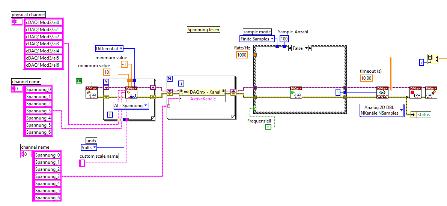Viewport: 447px width, 206px height.
Task: Click the empty custom scale name field
Action: tap(82, 163)
